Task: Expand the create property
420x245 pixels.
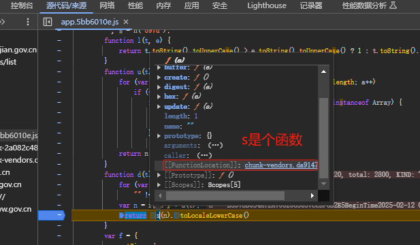Action: [x=159, y=78]
